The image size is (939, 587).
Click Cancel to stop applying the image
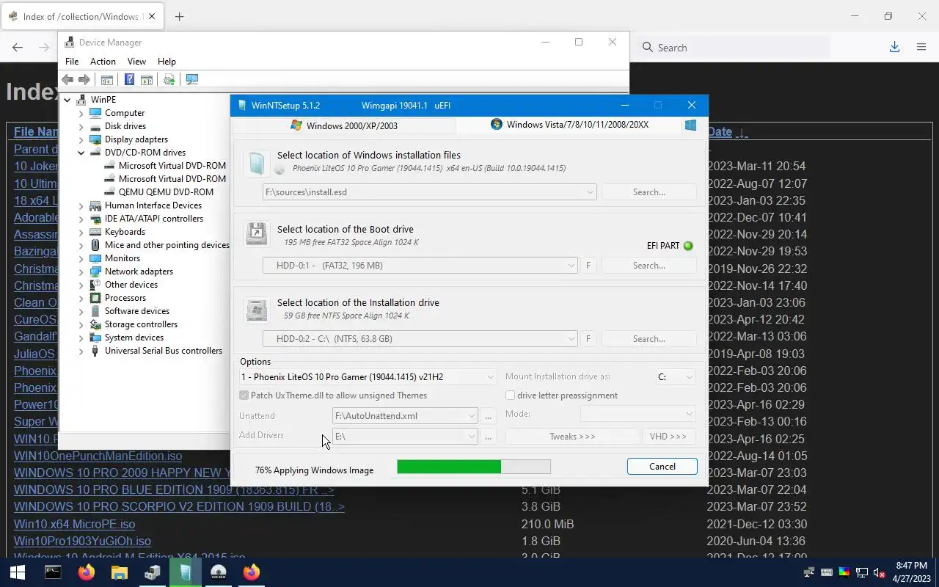[662, 467]
